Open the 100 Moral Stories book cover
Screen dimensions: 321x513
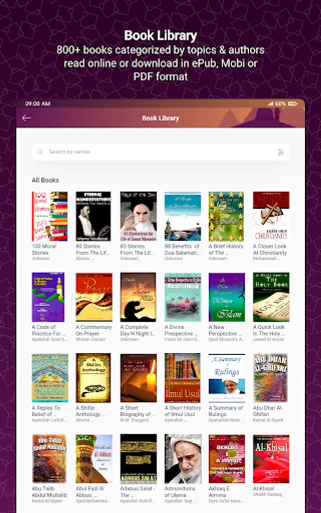point(50,216)
